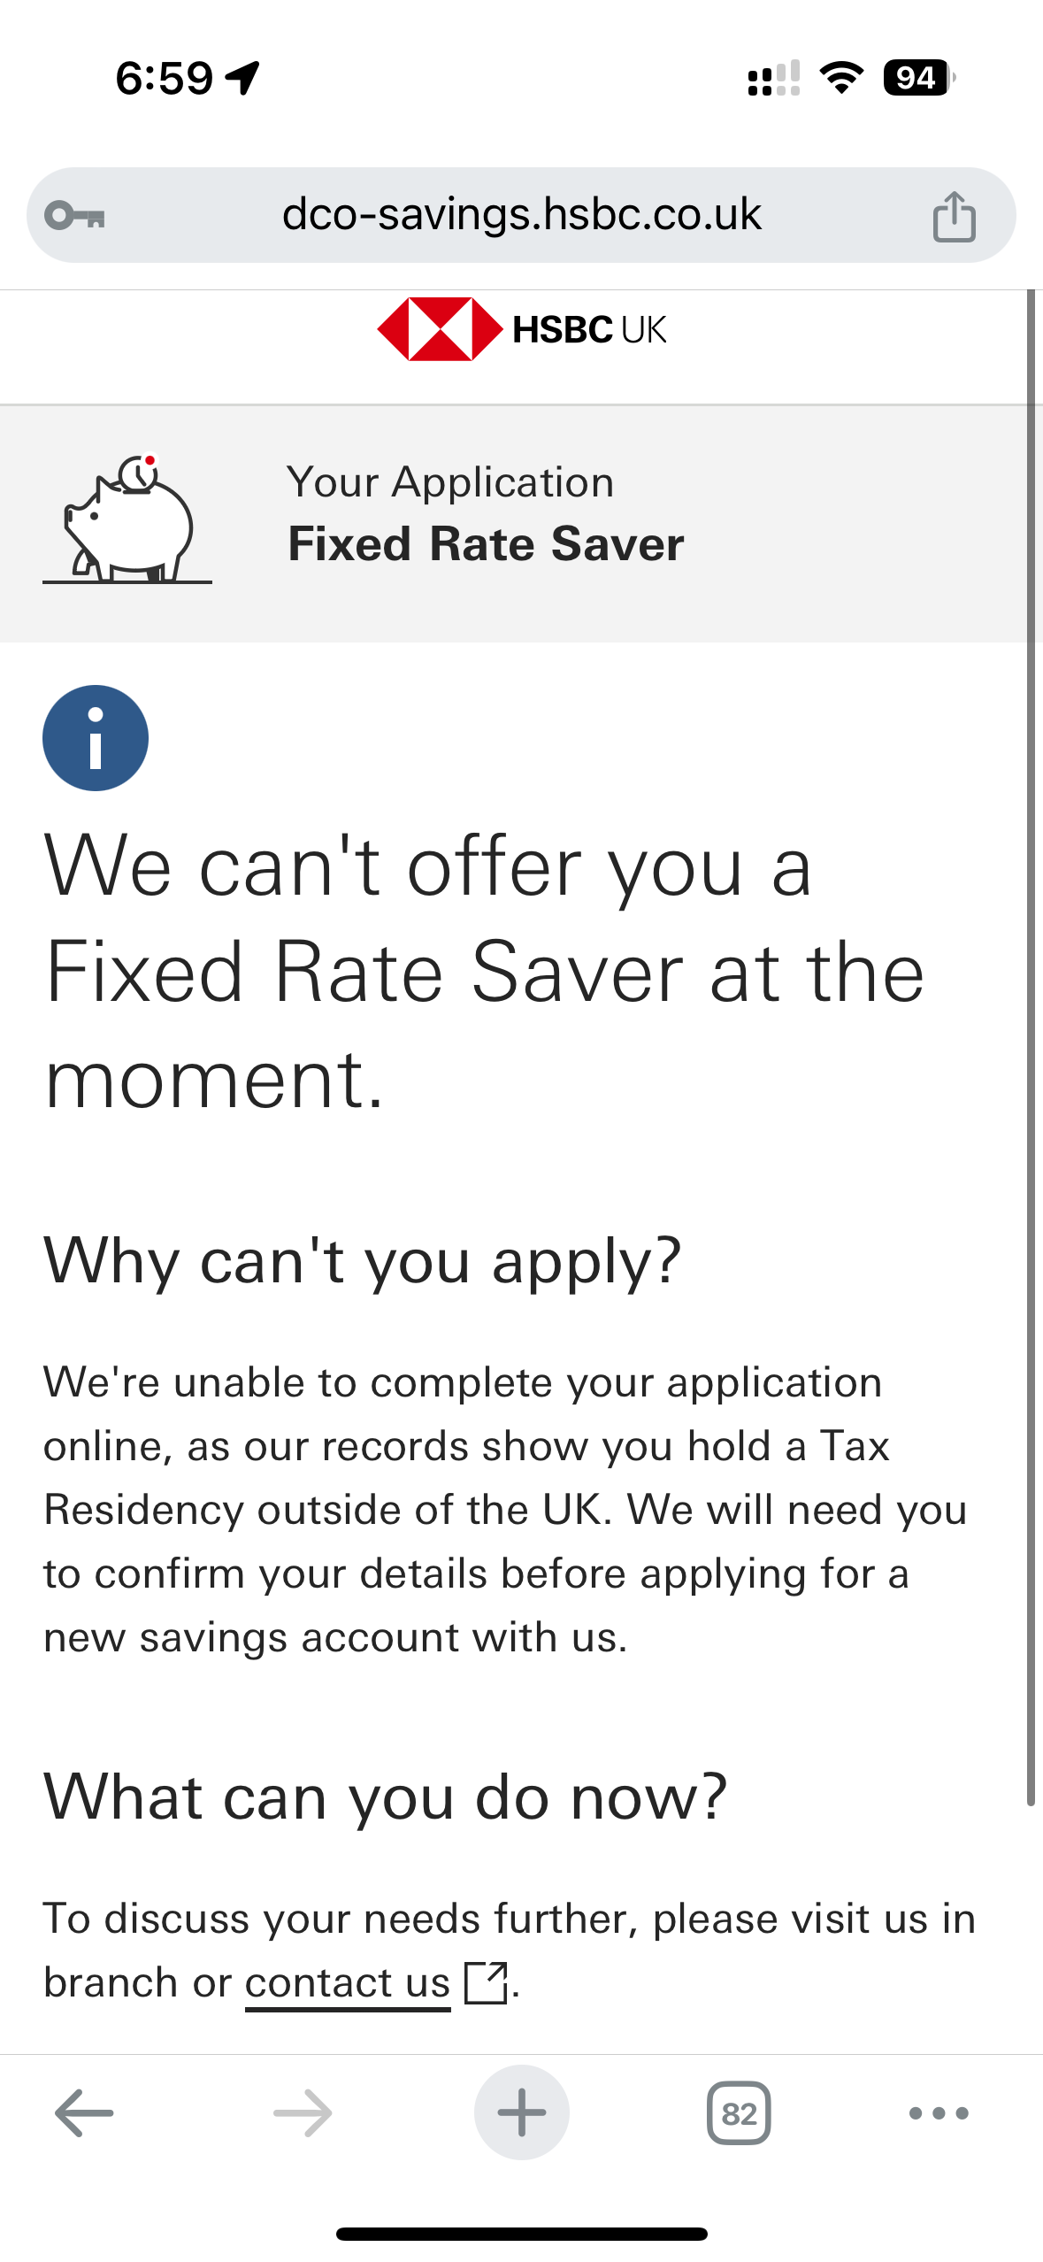Tap the page scrollbar on the right
Viewport: 1043px width, 2262px height.
pyautogui.click(x=1031, y=1044)
